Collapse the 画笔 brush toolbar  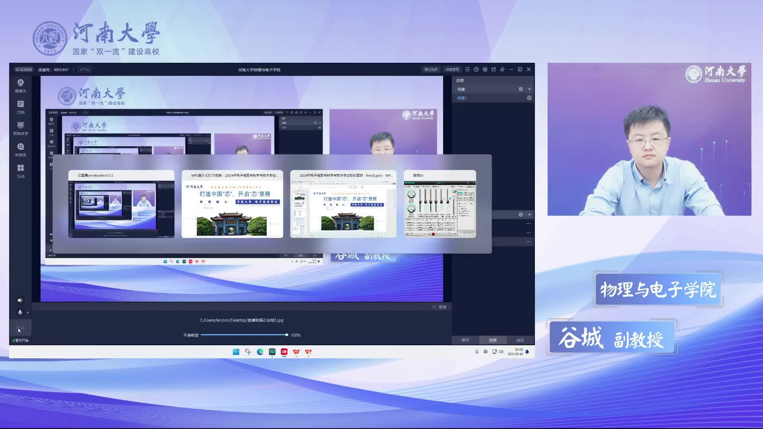[440, 307]
